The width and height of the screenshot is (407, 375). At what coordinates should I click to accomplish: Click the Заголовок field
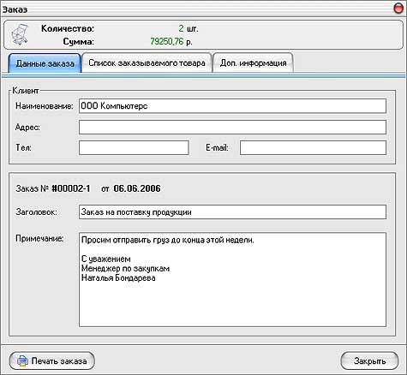(232, 212)
